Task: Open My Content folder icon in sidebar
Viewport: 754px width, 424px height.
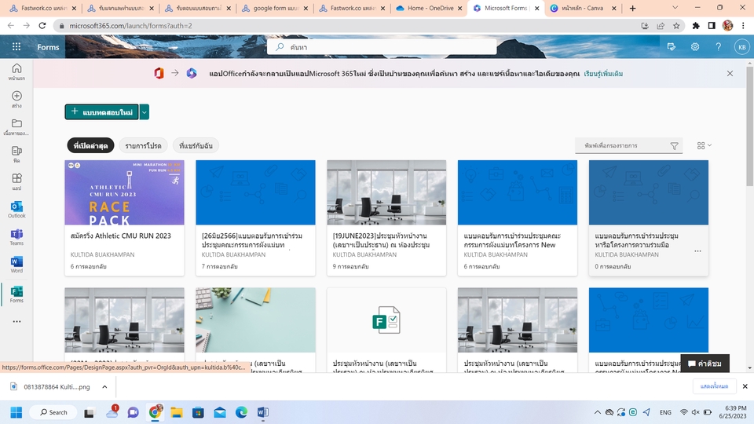Action: [x=16, y=126]
